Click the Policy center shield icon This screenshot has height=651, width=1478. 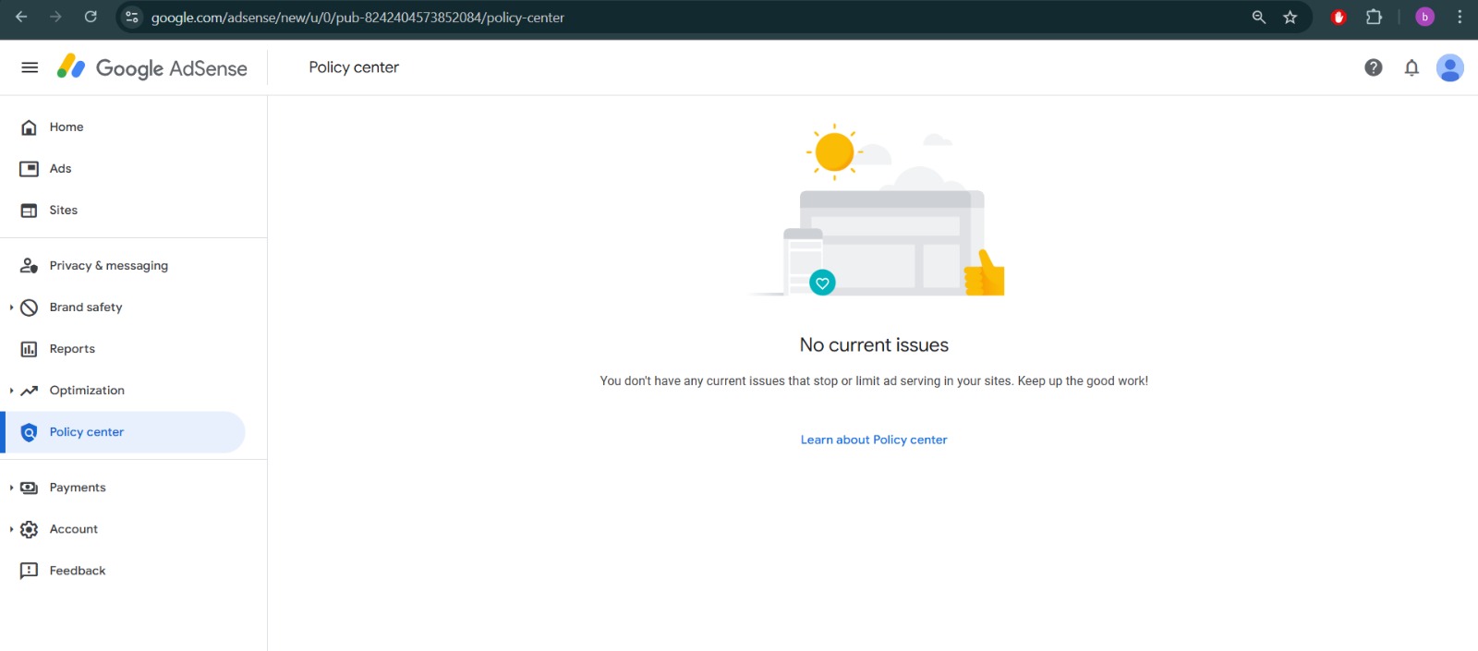click(x=29, y=432)
